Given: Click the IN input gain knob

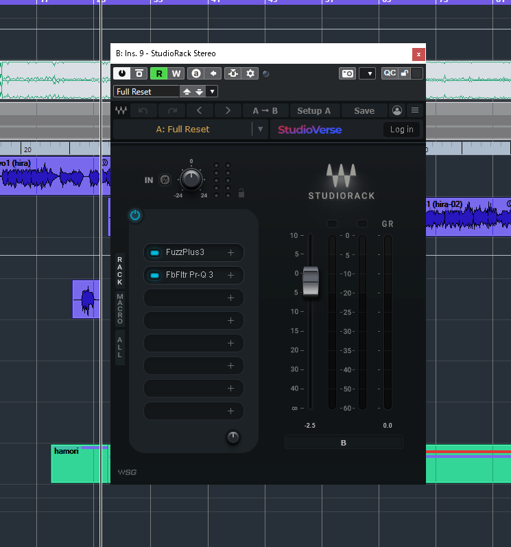Looking at the screenshot, I should pos(191,180).
